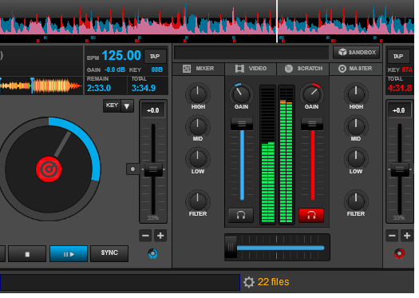419x298 pixels.
Task: Open the MASTER tab
Action: (x=355, y=69)
